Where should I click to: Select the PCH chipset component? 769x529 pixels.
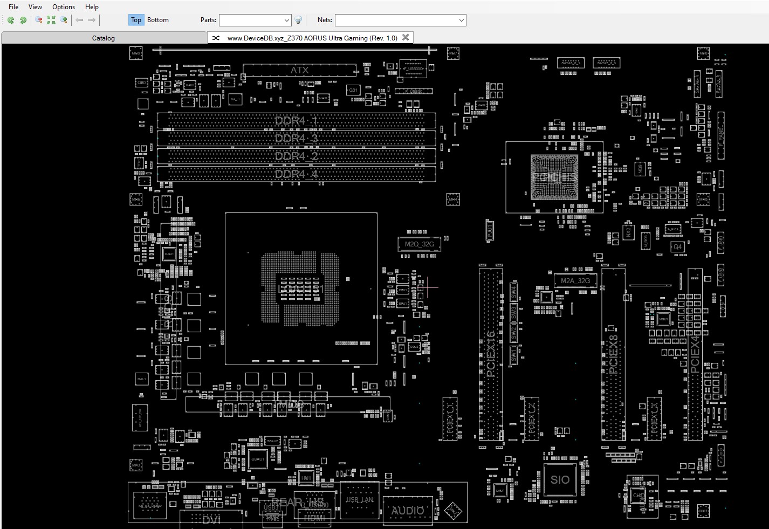point(554,177)
